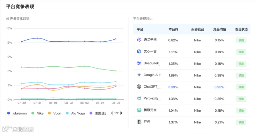Click the 表现状态 column header

241,29
